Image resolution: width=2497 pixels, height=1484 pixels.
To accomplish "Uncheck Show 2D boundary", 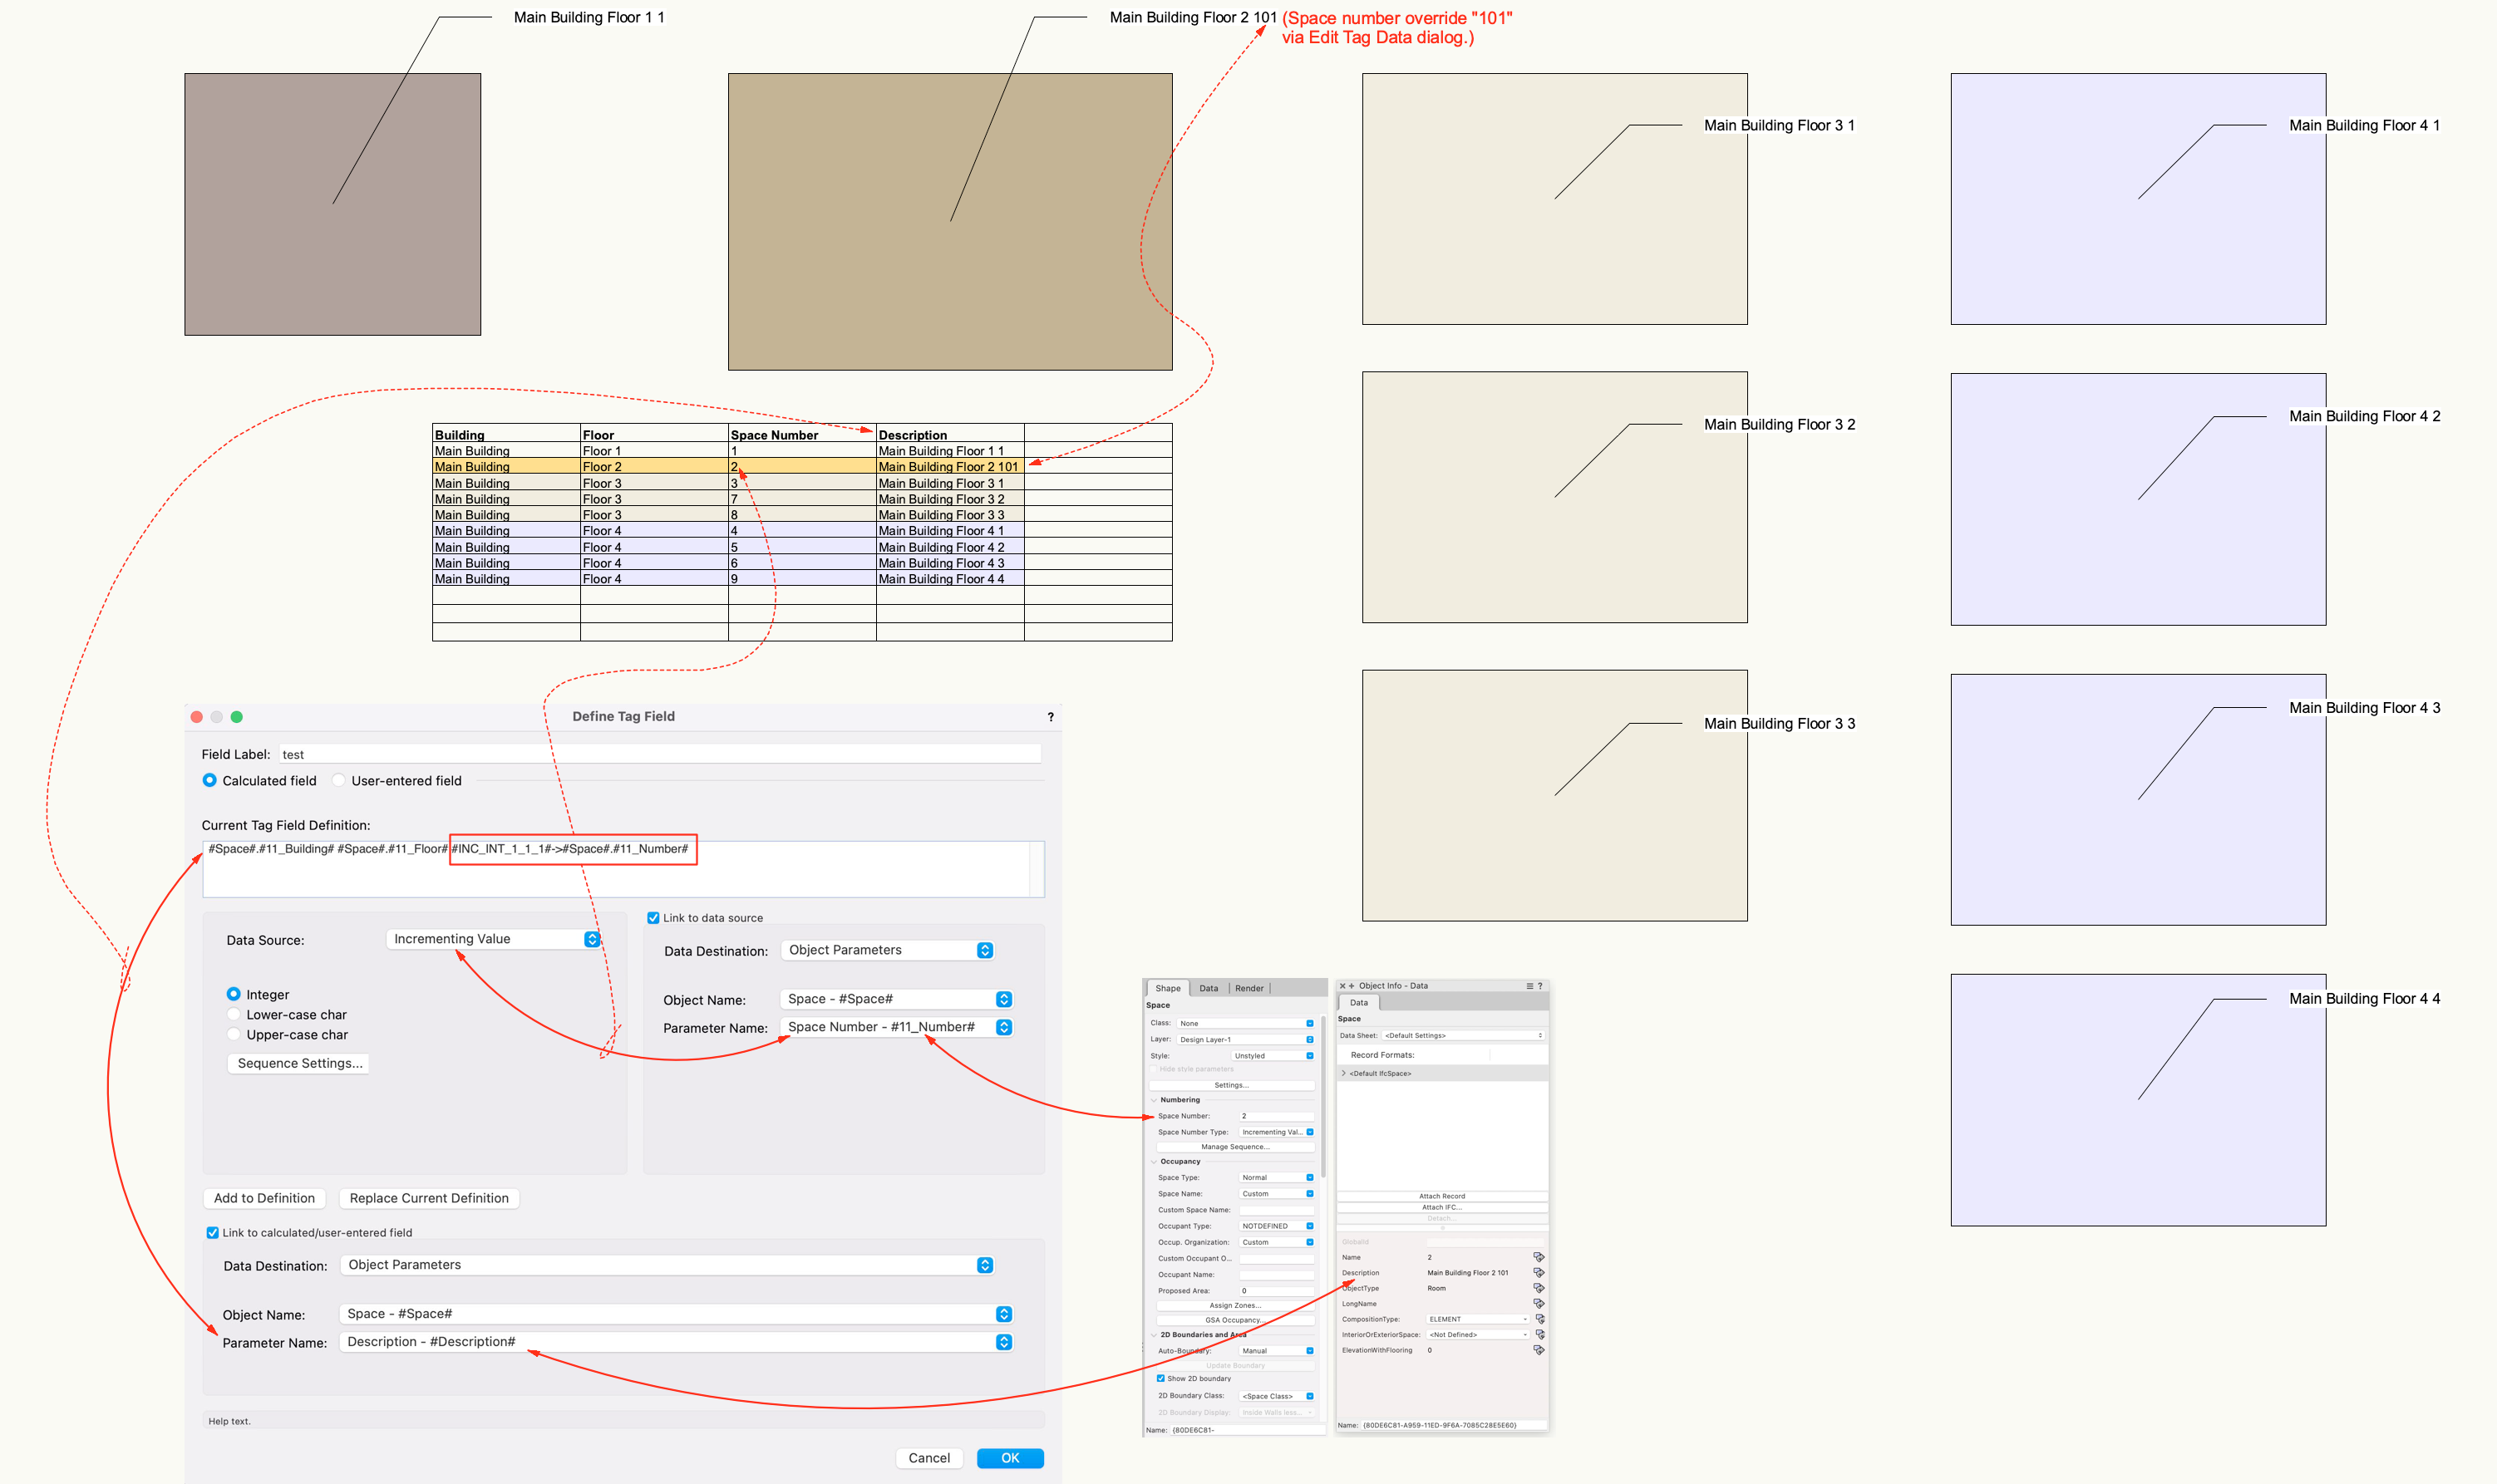I will pyautogui.click(x=1161, y=1378).
